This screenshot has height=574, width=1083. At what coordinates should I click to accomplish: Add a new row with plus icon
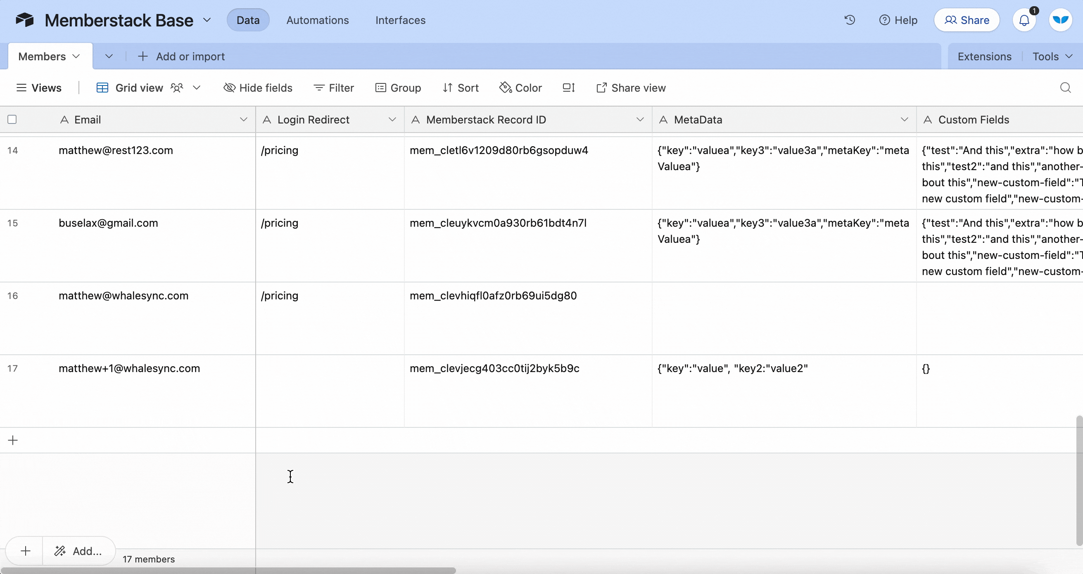point(13,440)
